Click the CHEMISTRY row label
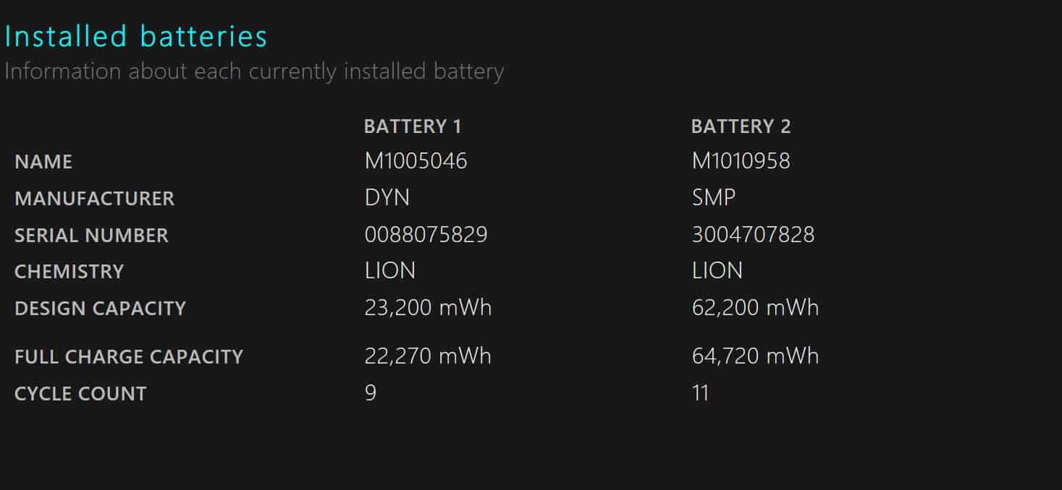1062x490 pixels. [x=69, y=272]
